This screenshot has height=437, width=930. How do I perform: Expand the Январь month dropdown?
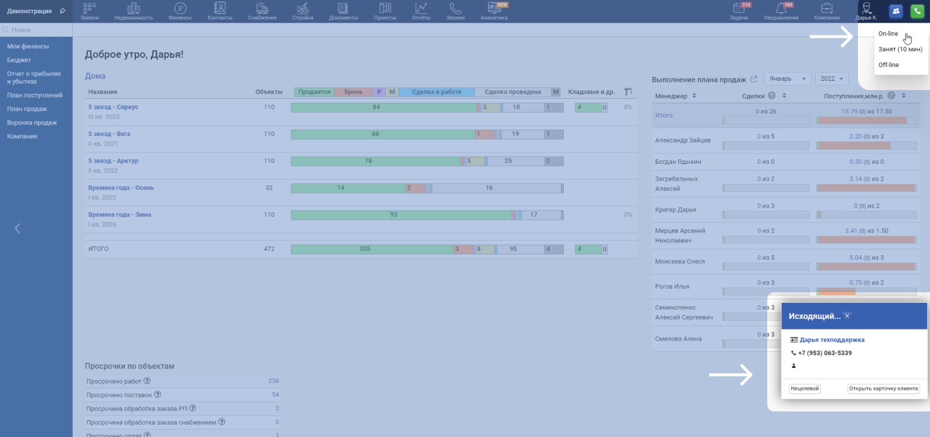(x=788, y=79)
